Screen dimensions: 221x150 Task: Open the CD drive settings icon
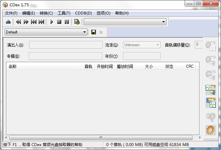[x=77, y=22]
